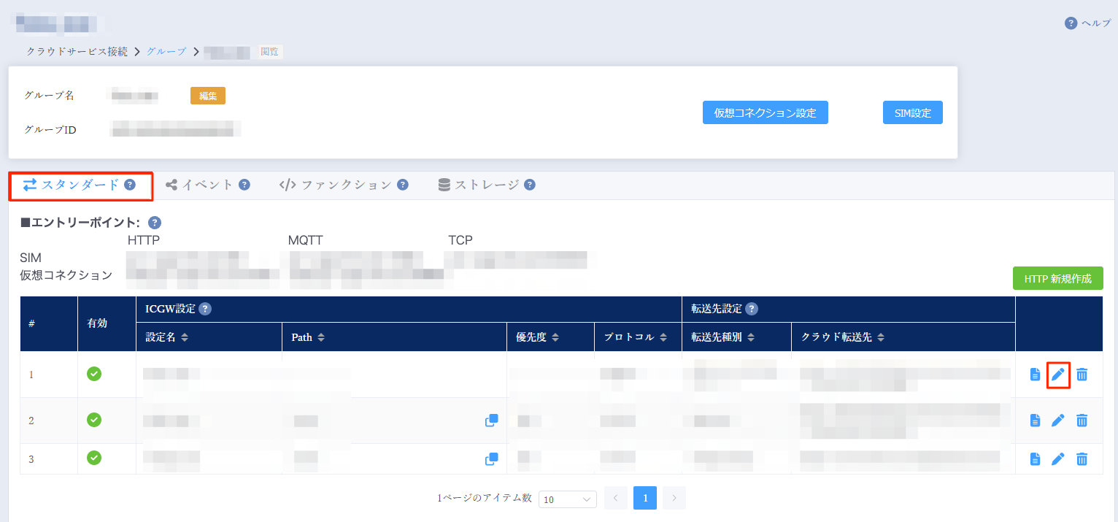Screen dimensions: 1118x522
Task: Copy the Path value in row 2
Action: [x=492, y=421]
